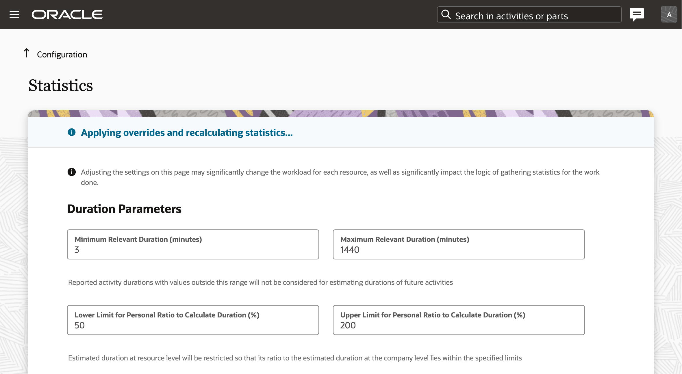Image resolution: width=682 pixels, height=374 pixels.
Task: Click the decorative purple banner strip
Action: pyautogui.click(x=340, y=113)
